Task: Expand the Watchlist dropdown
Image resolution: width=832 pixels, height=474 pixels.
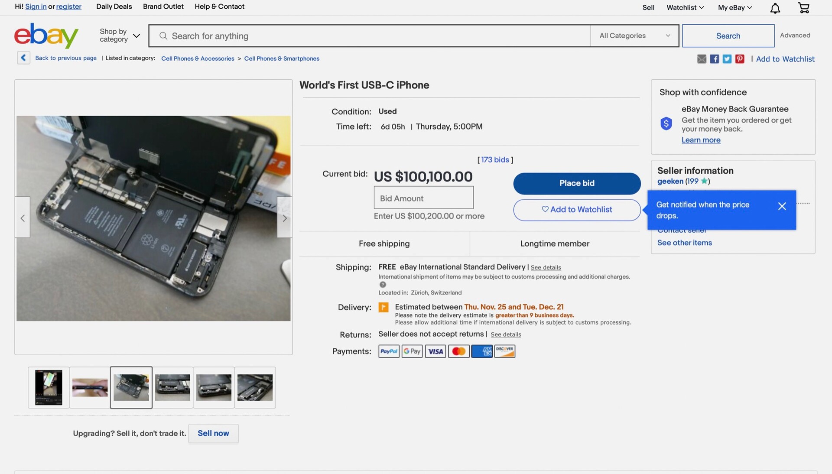Action: [685, 7]
